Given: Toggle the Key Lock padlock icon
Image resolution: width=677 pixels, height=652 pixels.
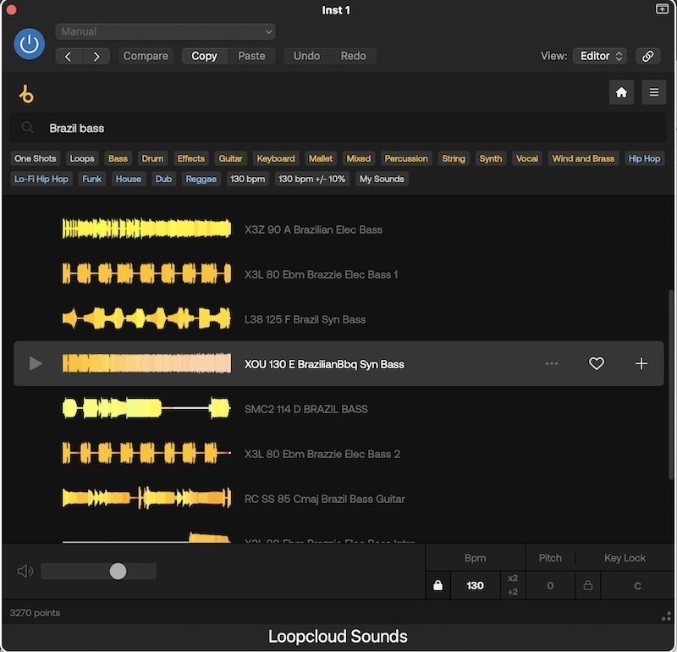Looking at the screenshot, I should [587, 585].
